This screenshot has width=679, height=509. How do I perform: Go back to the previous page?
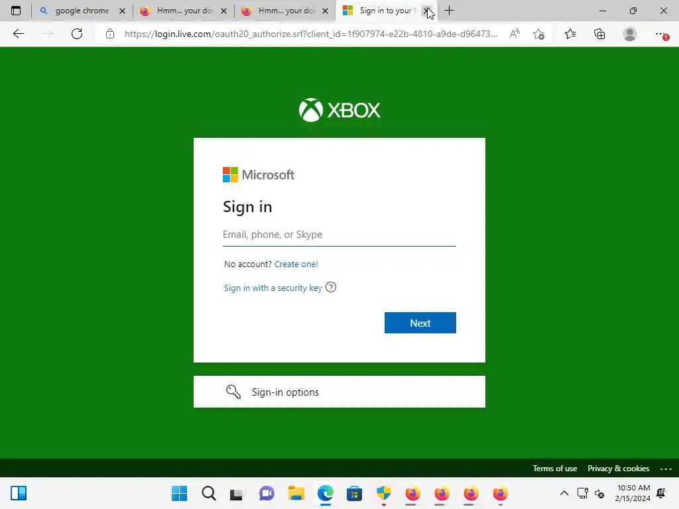[18, 34]
